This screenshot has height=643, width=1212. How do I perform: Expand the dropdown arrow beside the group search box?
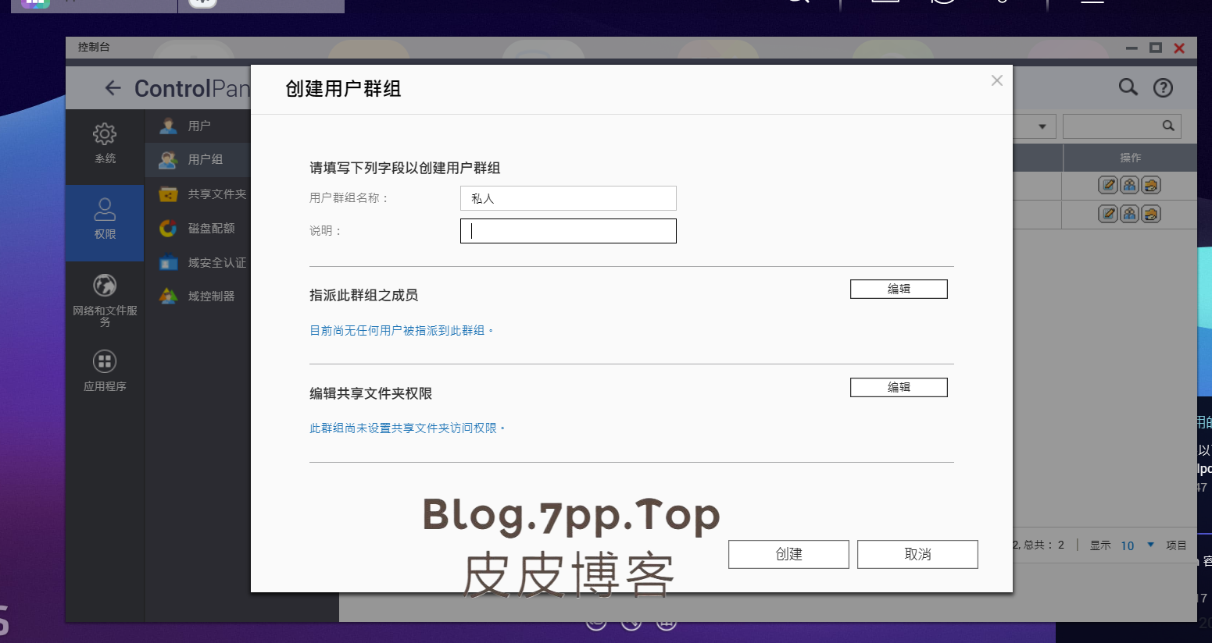(1042, 126)
